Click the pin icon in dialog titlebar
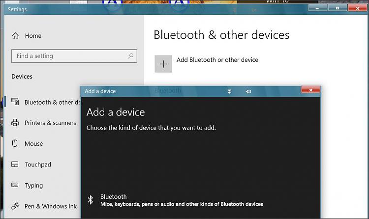Image resolution: width=369 pixels, height=219 pixels. click(248, 91)
